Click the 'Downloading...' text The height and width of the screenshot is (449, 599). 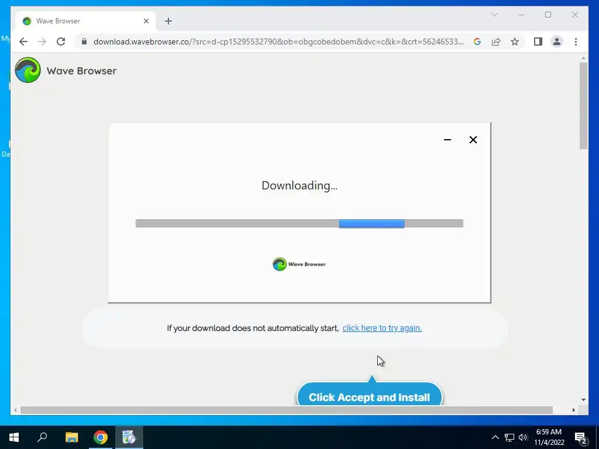click(x=299, y=185)
